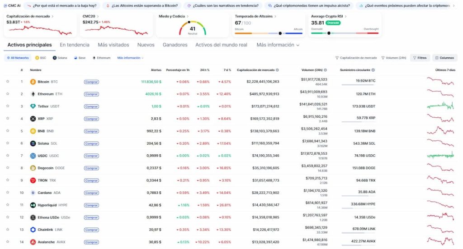Add Ethereum to watchlist with star
This screenshot has width=463, height=249.
(x=8, y=94)
